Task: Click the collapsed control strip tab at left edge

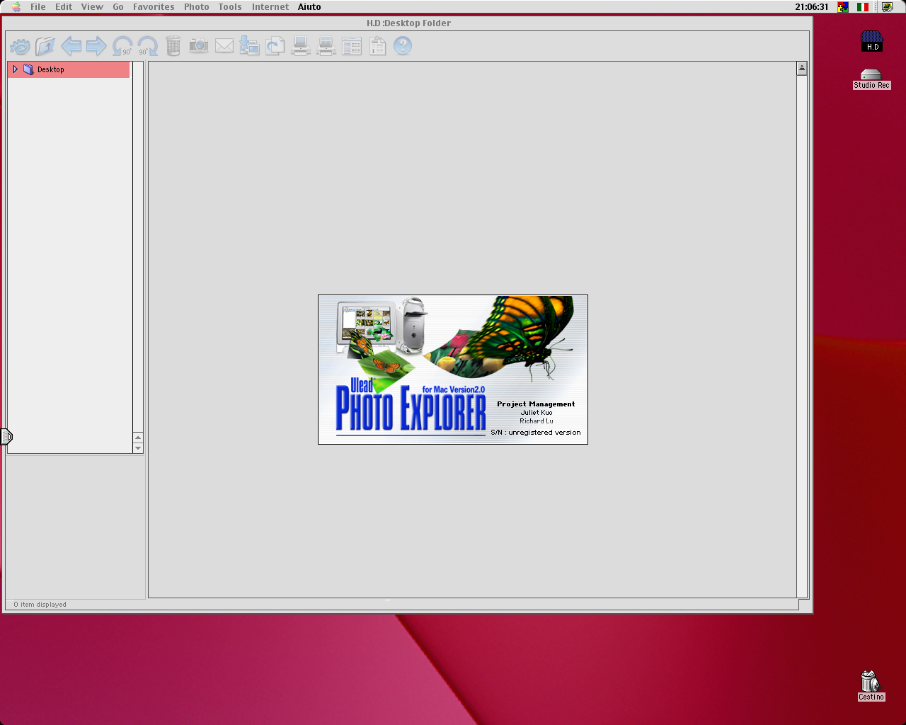Action: pyautogui.click(x=6, y=437)
